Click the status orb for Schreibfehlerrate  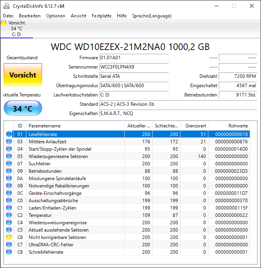click(x=9, y=252)
